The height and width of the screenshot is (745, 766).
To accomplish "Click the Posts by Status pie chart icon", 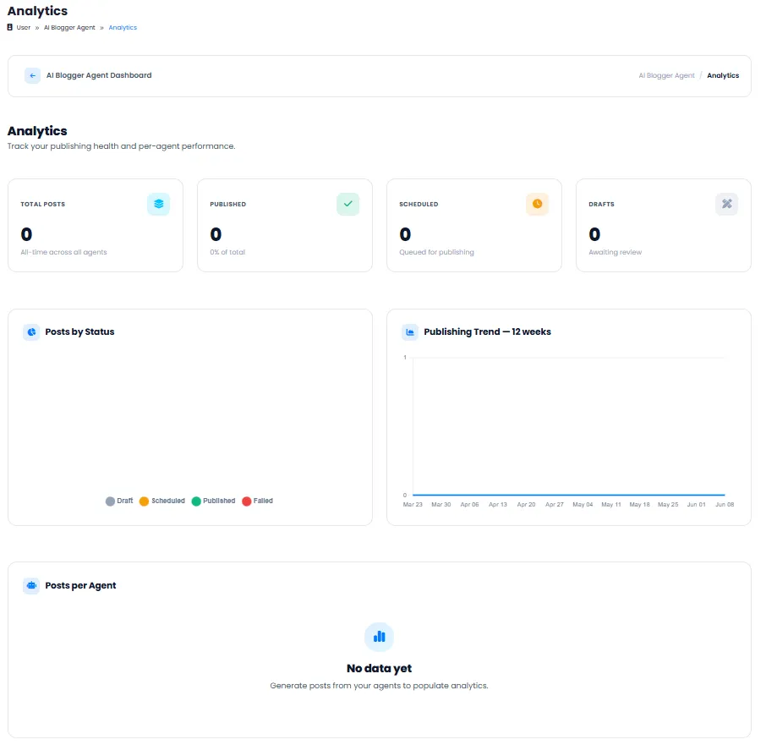I will (31, 332).
